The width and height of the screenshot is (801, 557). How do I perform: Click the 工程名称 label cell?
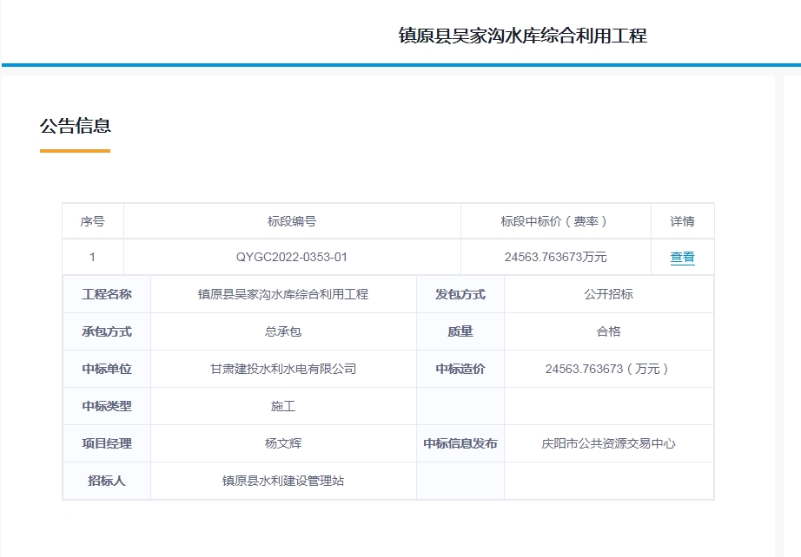[x=107, y=294]
